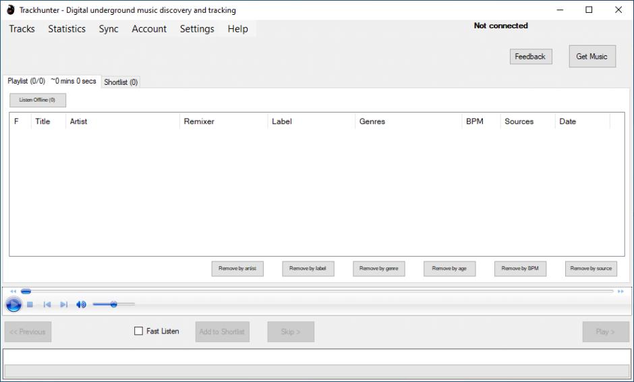Image resolution: width=634 pixels, height=382 pixels.
Task: Open the Tracks menu
Action: [22, 29]
